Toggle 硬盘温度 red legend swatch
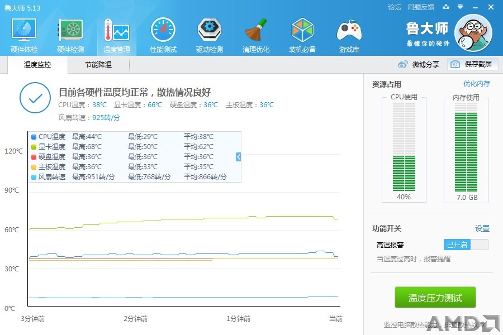Screen dimensions: 503x335 (x=34, y=157)
